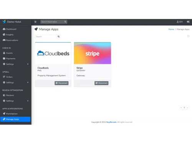Click the Property Management System description
192x144 pixels.
pos(51,76)
